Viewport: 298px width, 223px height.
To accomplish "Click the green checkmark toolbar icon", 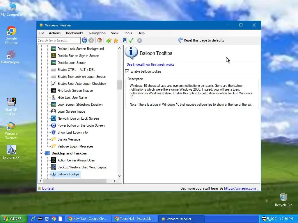I will 131,40.
